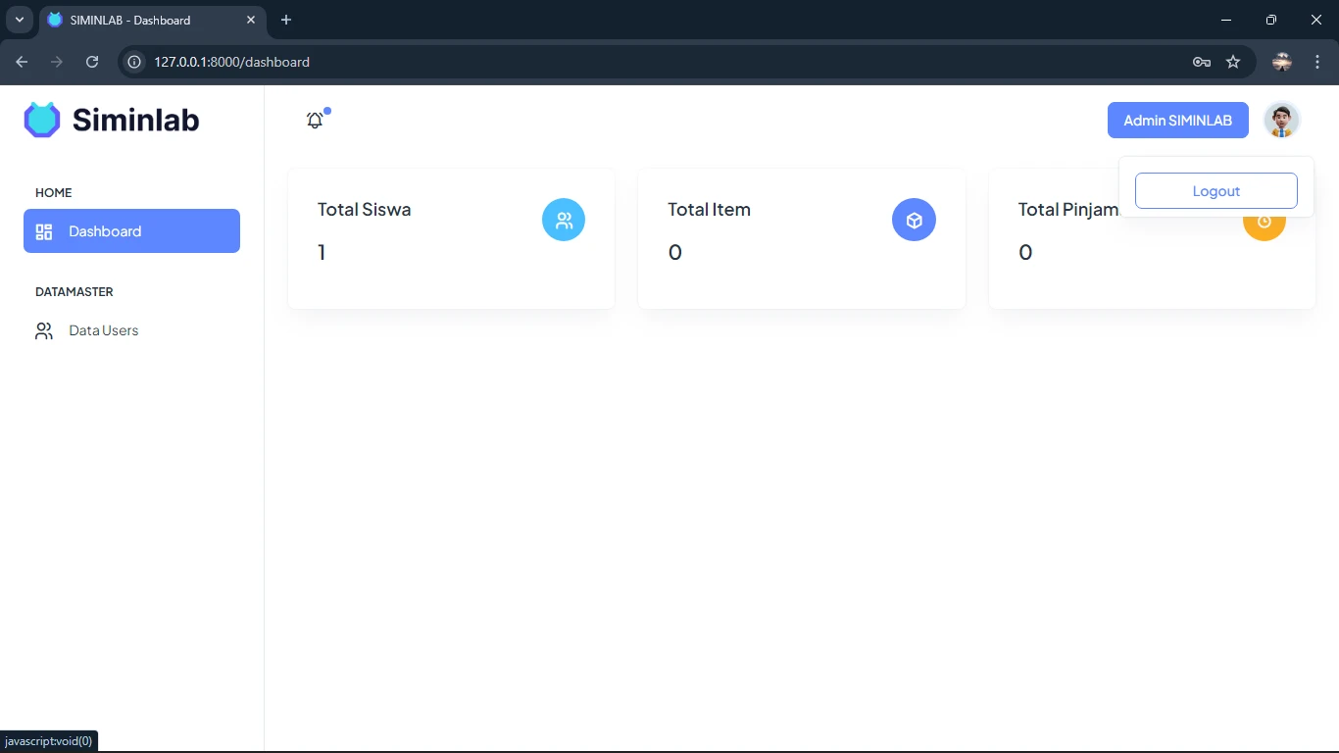Open a new browser tab
1339x753 pixels.
286,20
